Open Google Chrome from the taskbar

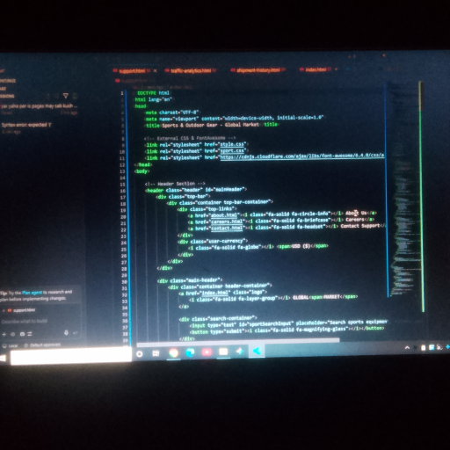click(x=173, y=352)
